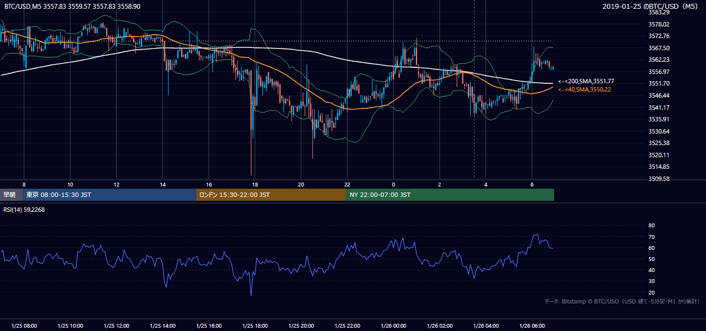Click the 1/25 10:00 time axis label
The height and width of the screenshot is (331, 706).
click(x=70, y=326)
